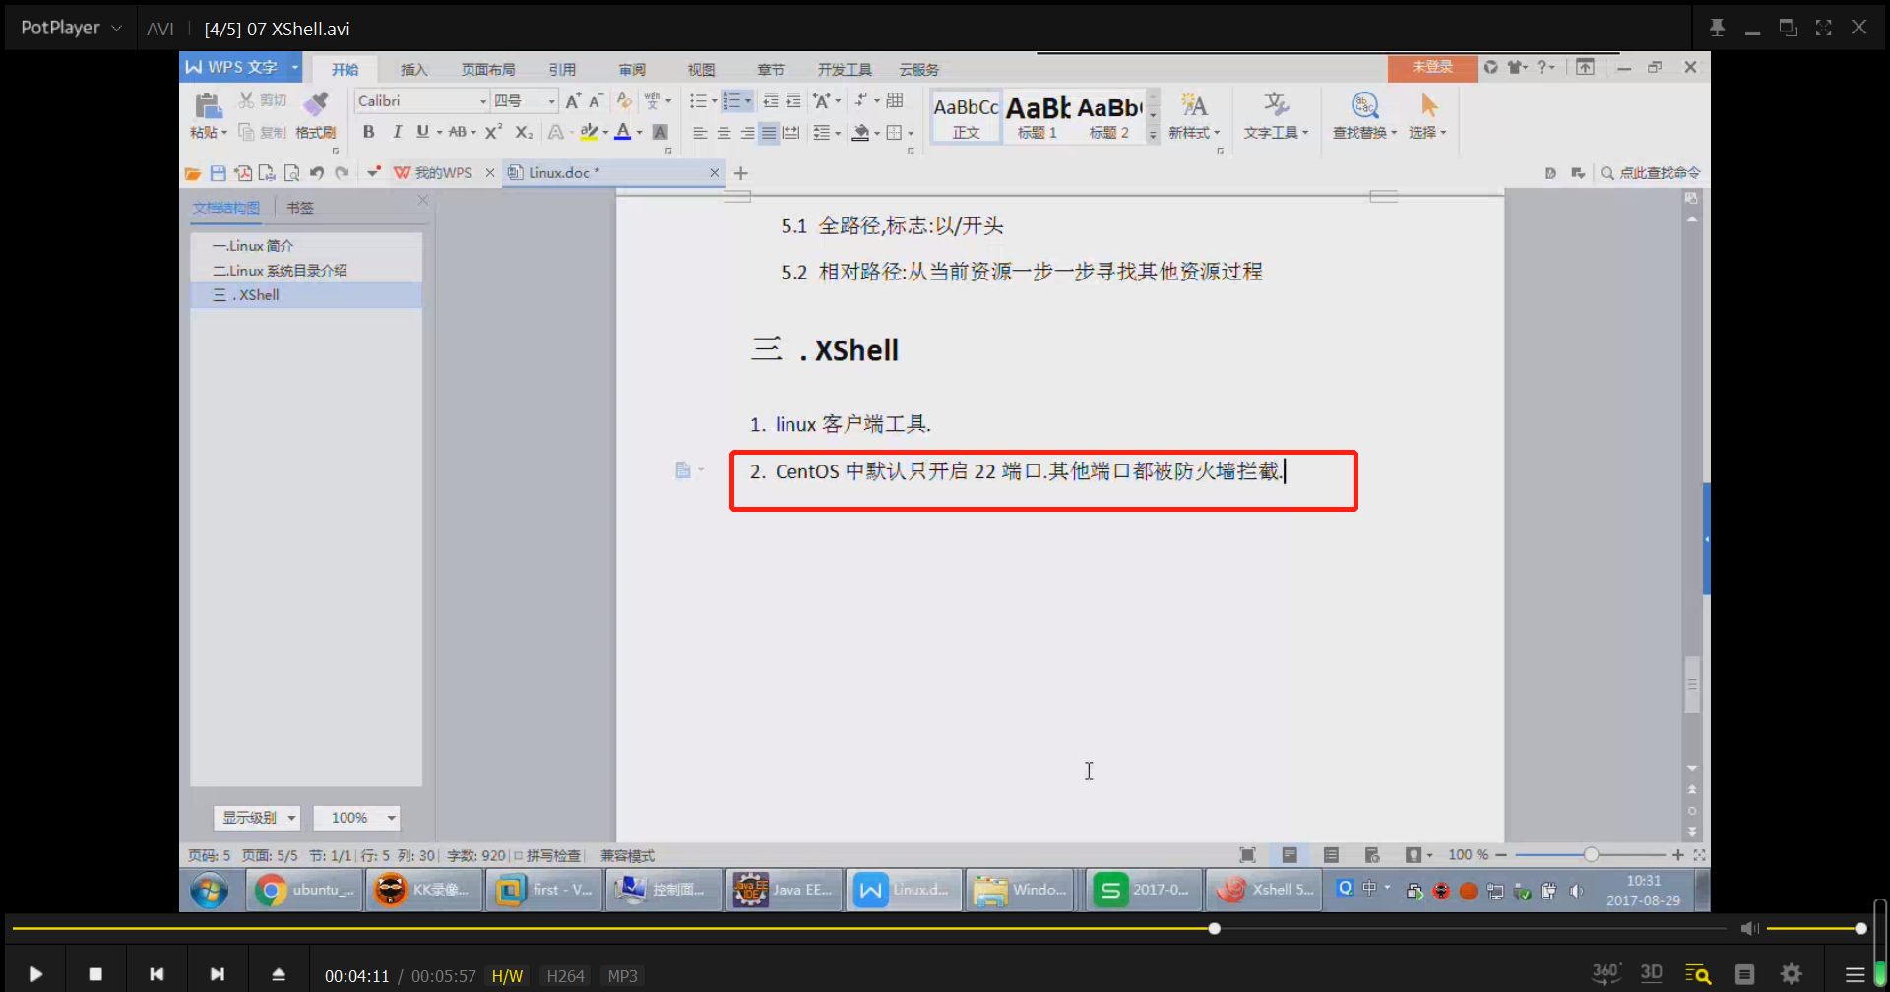Click the New Style icon
The image size is (1890, 992).
point(1194,104)
